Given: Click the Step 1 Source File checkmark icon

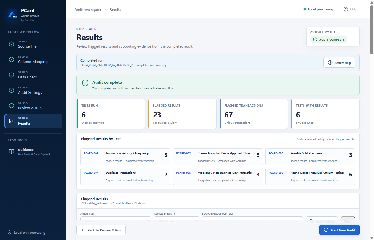Looking at the screenshot, I should (12, 44).
